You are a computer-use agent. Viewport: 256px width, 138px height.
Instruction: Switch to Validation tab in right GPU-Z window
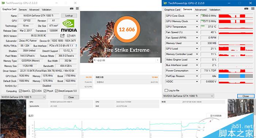tap(215, 9)
